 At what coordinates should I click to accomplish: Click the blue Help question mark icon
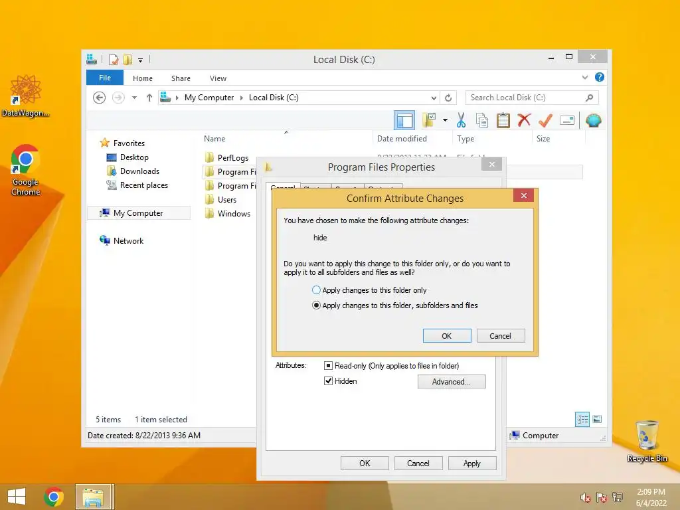tap(600, 77)
